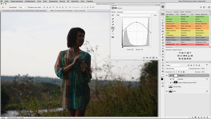Viewport: 211px width, 119px height.
Task: Select the Eraser tool
Action: coord(163,43)
